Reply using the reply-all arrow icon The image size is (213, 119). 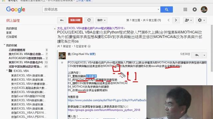(197, 55)
